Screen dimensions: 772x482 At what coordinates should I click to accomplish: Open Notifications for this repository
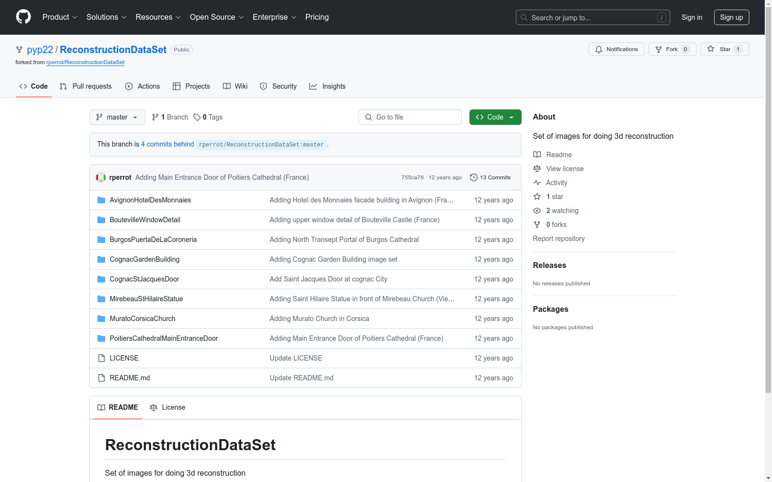(616, 49)
